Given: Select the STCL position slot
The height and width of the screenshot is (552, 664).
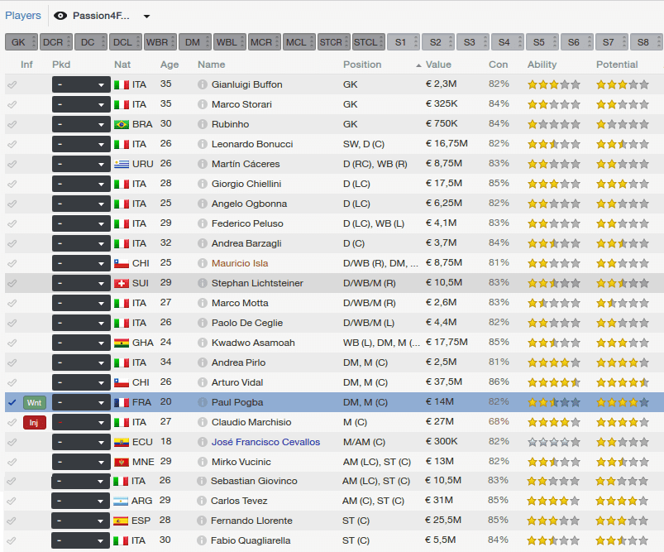Looking at the screenshot, I should [369, 42].
